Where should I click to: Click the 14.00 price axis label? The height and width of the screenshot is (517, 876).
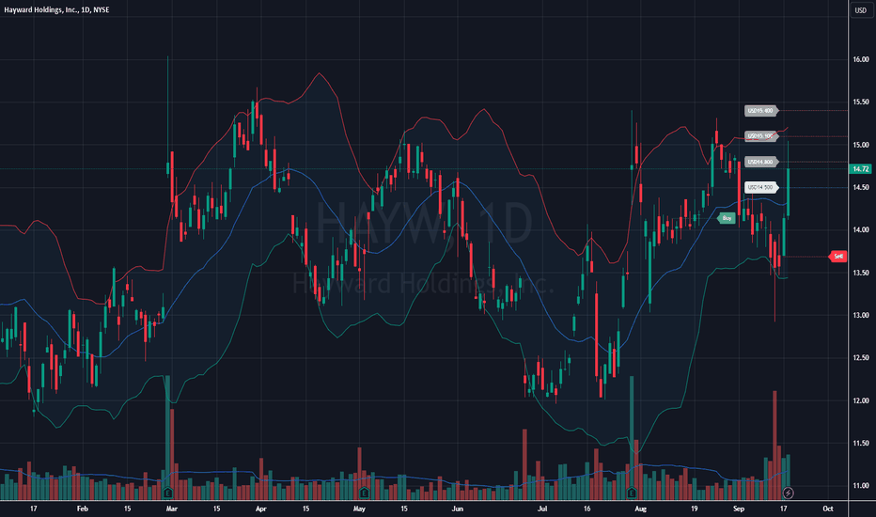[x=860, y=229]
